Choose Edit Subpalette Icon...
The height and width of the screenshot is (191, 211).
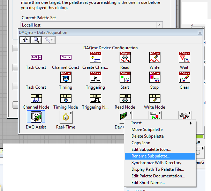[160, 149]
